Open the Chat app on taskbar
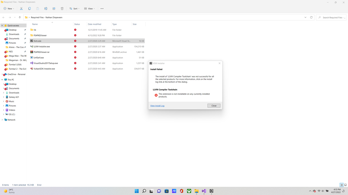 159,191
